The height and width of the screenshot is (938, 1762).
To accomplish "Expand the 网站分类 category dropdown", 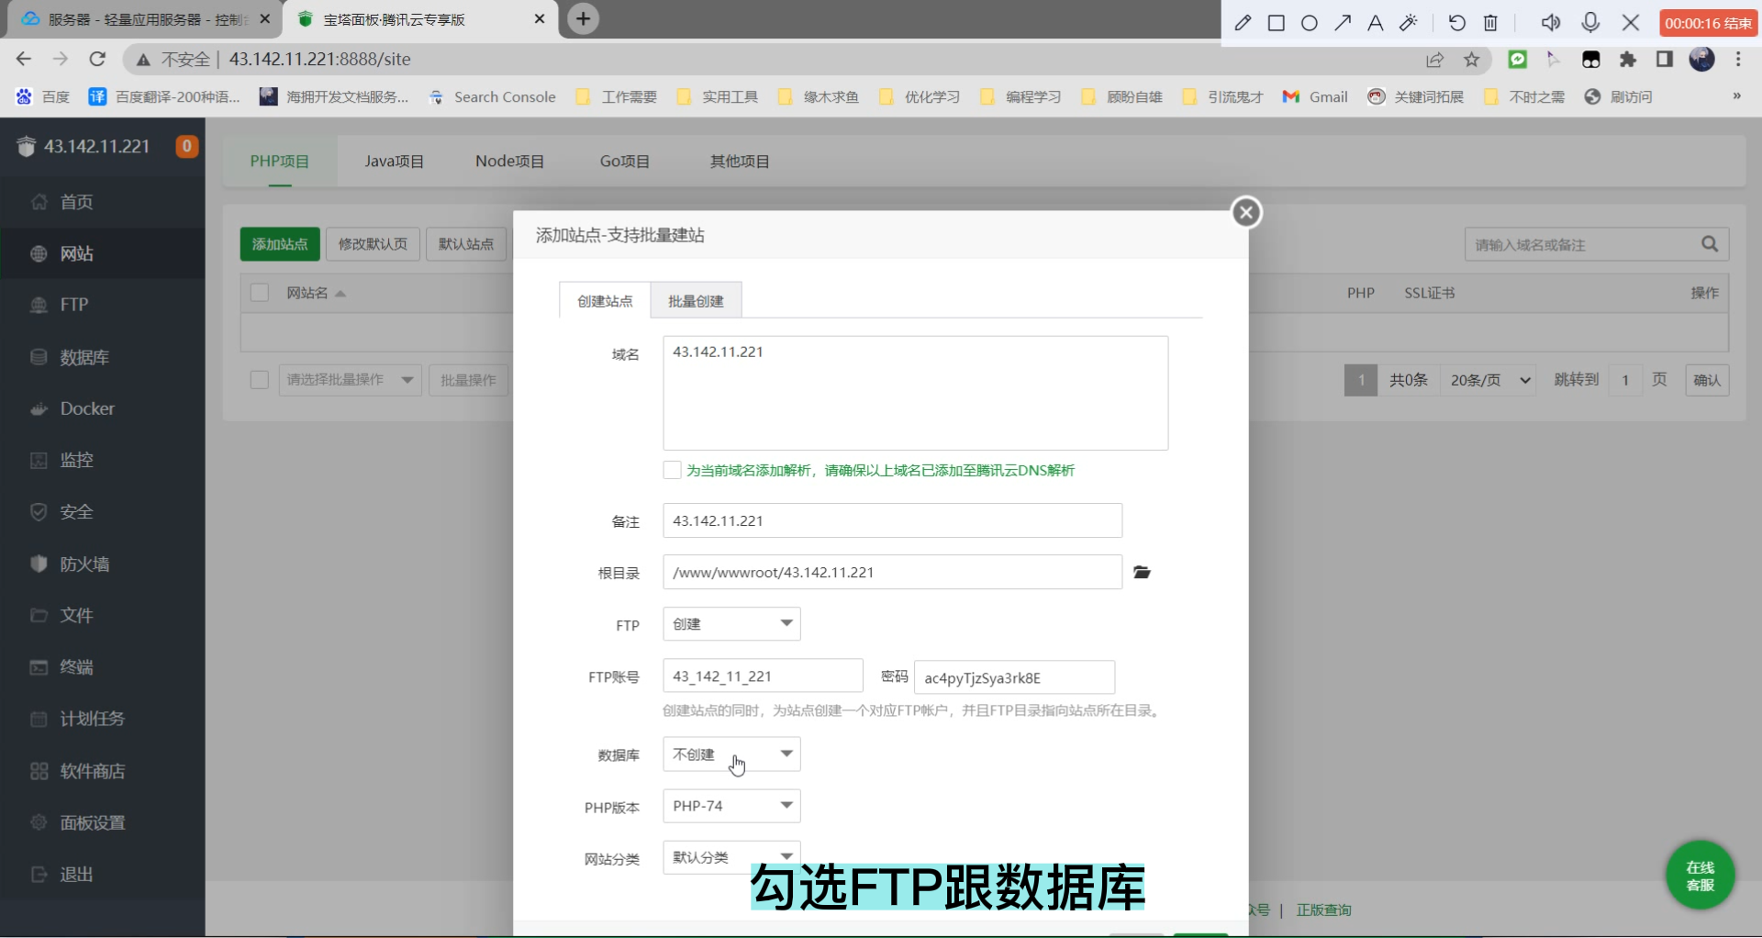I will 731,856.
